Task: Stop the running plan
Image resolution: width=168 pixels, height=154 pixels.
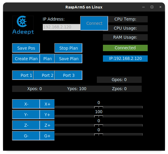Action: point(68,48)
